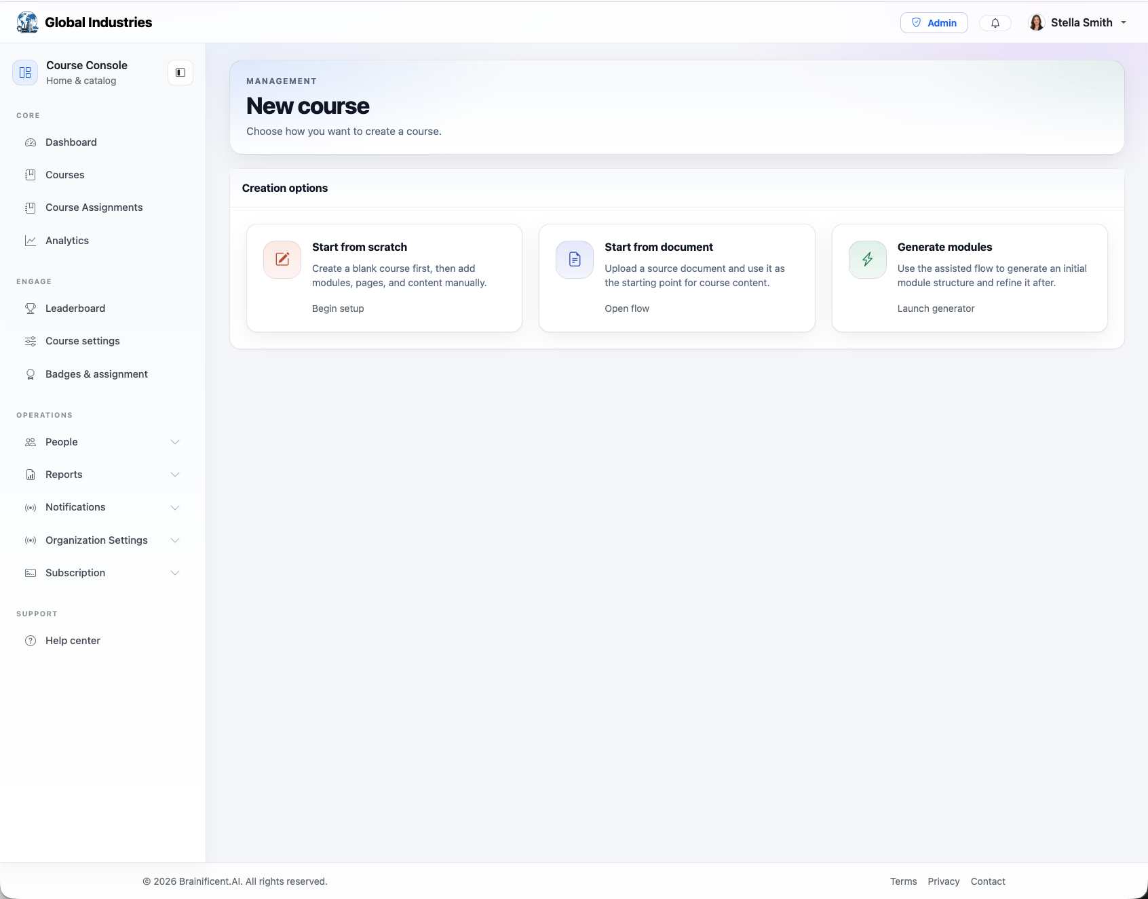Click the Generate modules lightning icon
The width and height of the screenshot is (1148, 899).
pyautogui.click(x=867, y=259)
